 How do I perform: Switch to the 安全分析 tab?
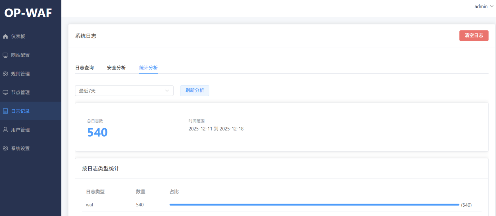tap(116, 68)
